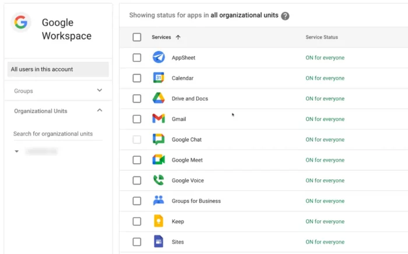Click the Gmail envelope icon
Image resolution: width=408 pixels, height=254 pixels.
(159, 118)
